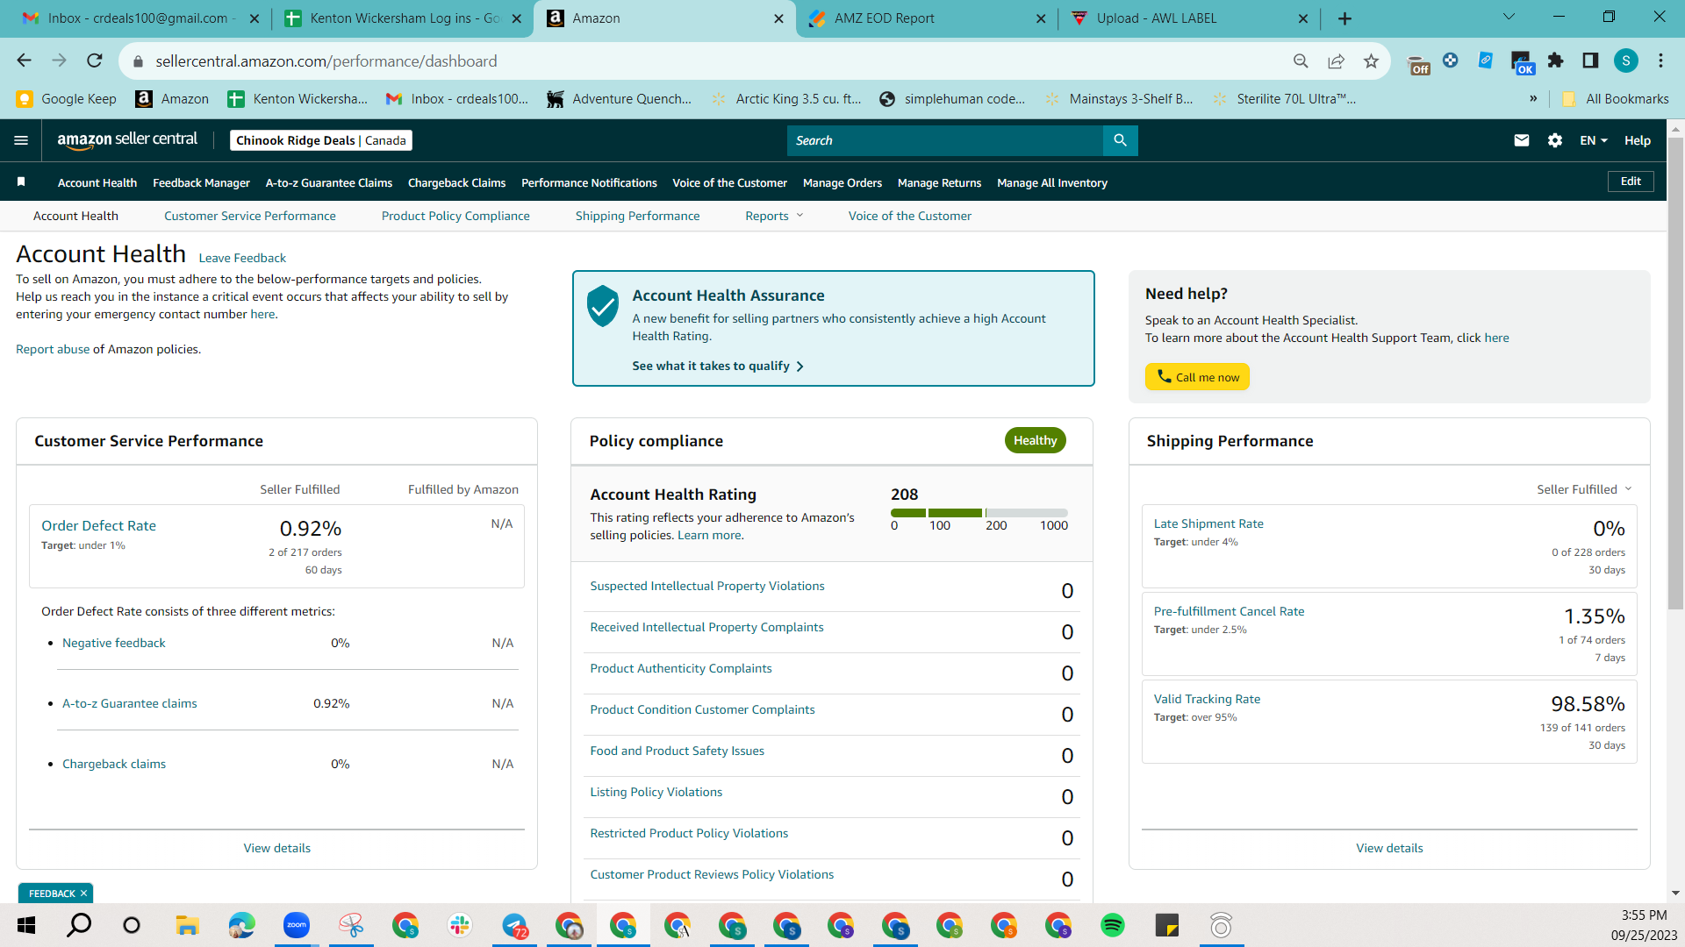
Task: Open the Chrome profile avatar
Action: (x=1626, y=61)
